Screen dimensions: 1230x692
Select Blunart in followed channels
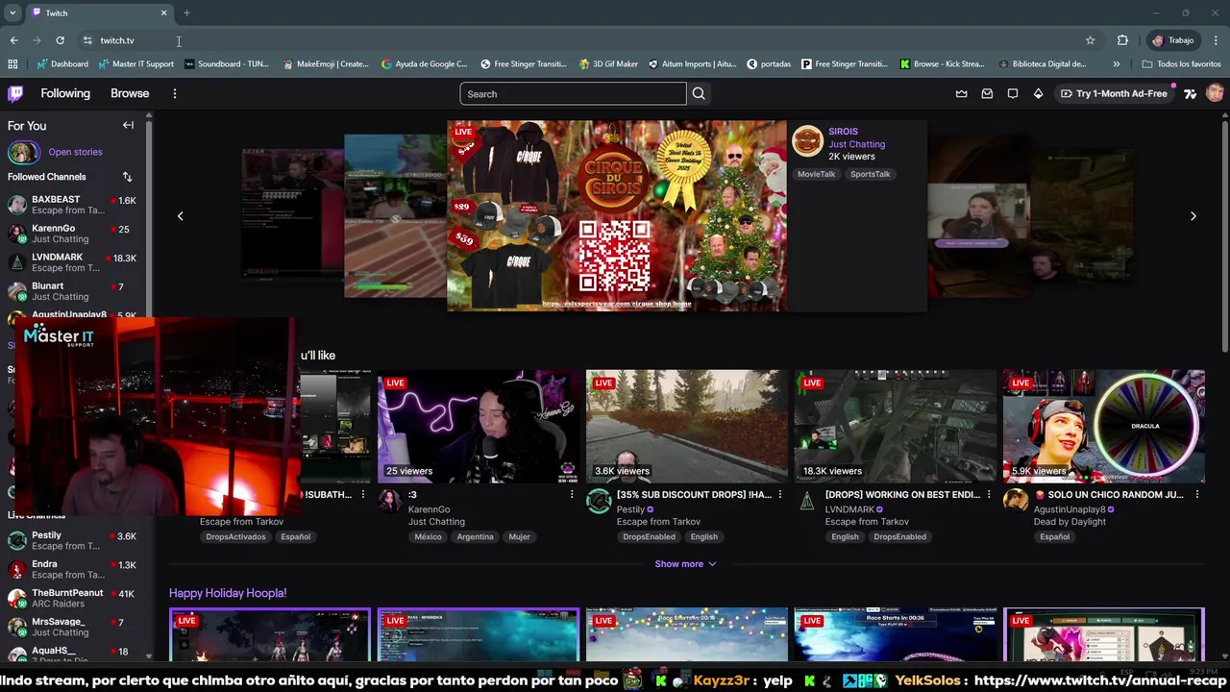click(x=72, y=291)
